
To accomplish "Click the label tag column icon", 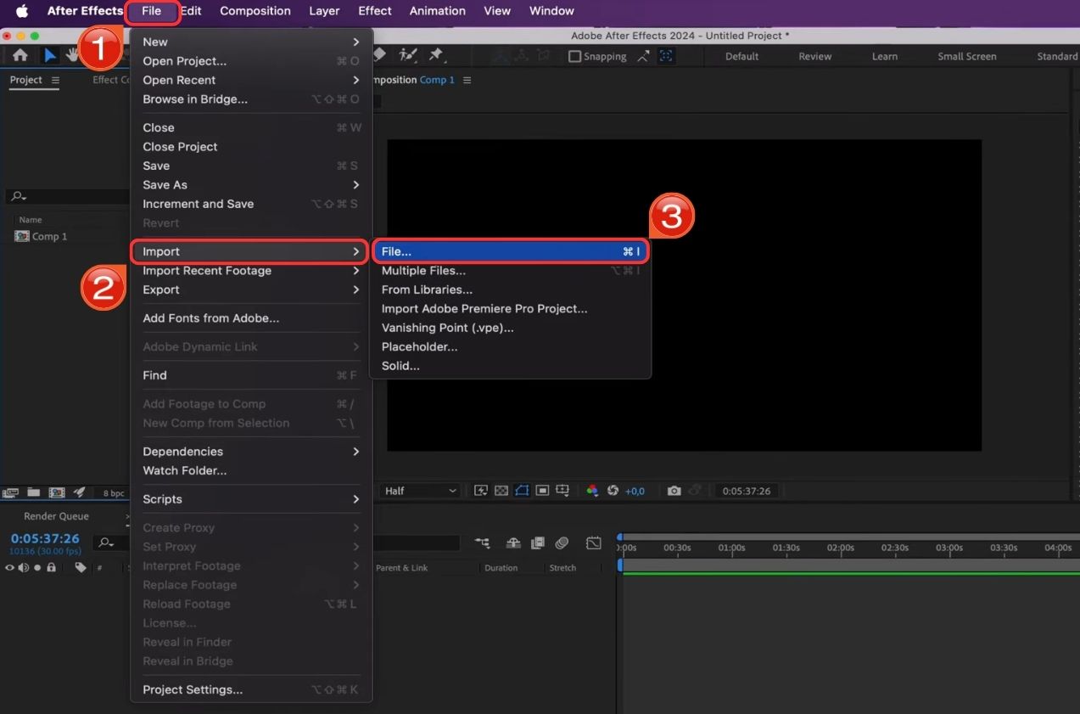I will tap(81, 567).
